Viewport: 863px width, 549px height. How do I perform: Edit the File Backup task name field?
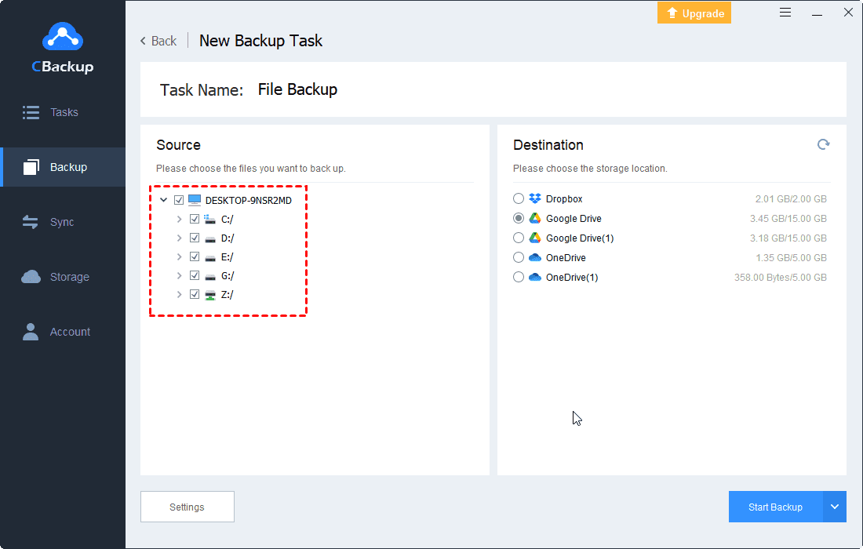(298, 89)
